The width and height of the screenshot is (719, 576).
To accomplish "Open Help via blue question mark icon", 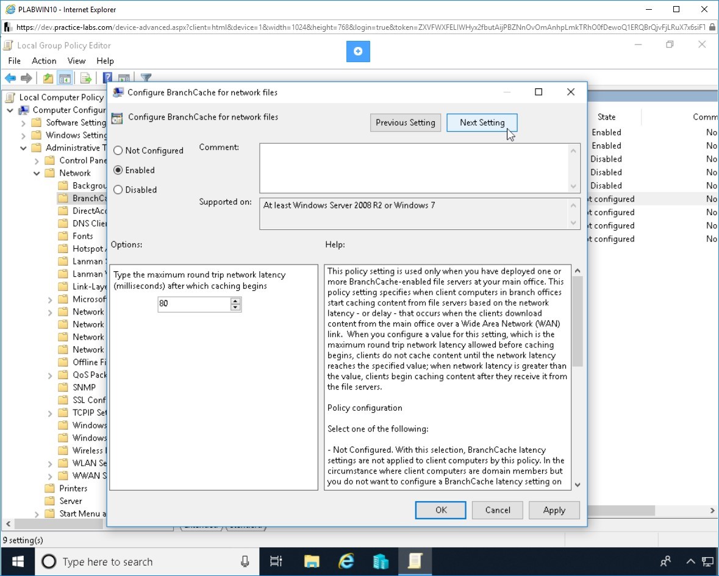I will (x=107, y=77).
